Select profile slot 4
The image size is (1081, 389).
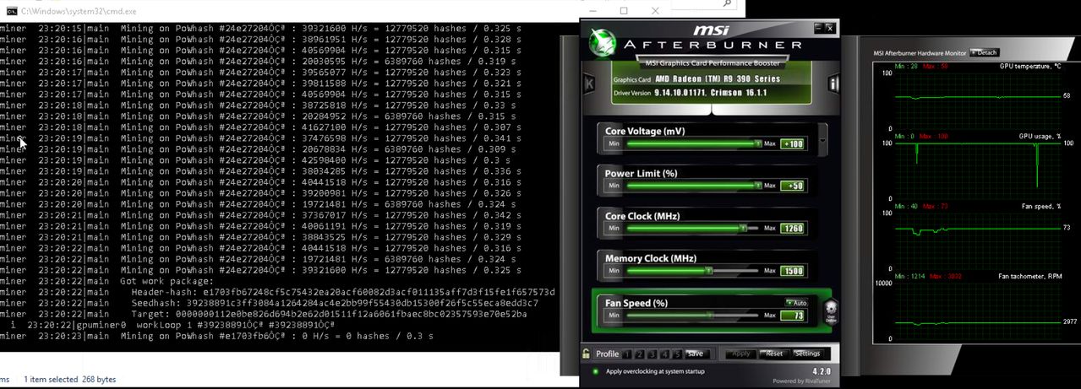click(665, 354)
